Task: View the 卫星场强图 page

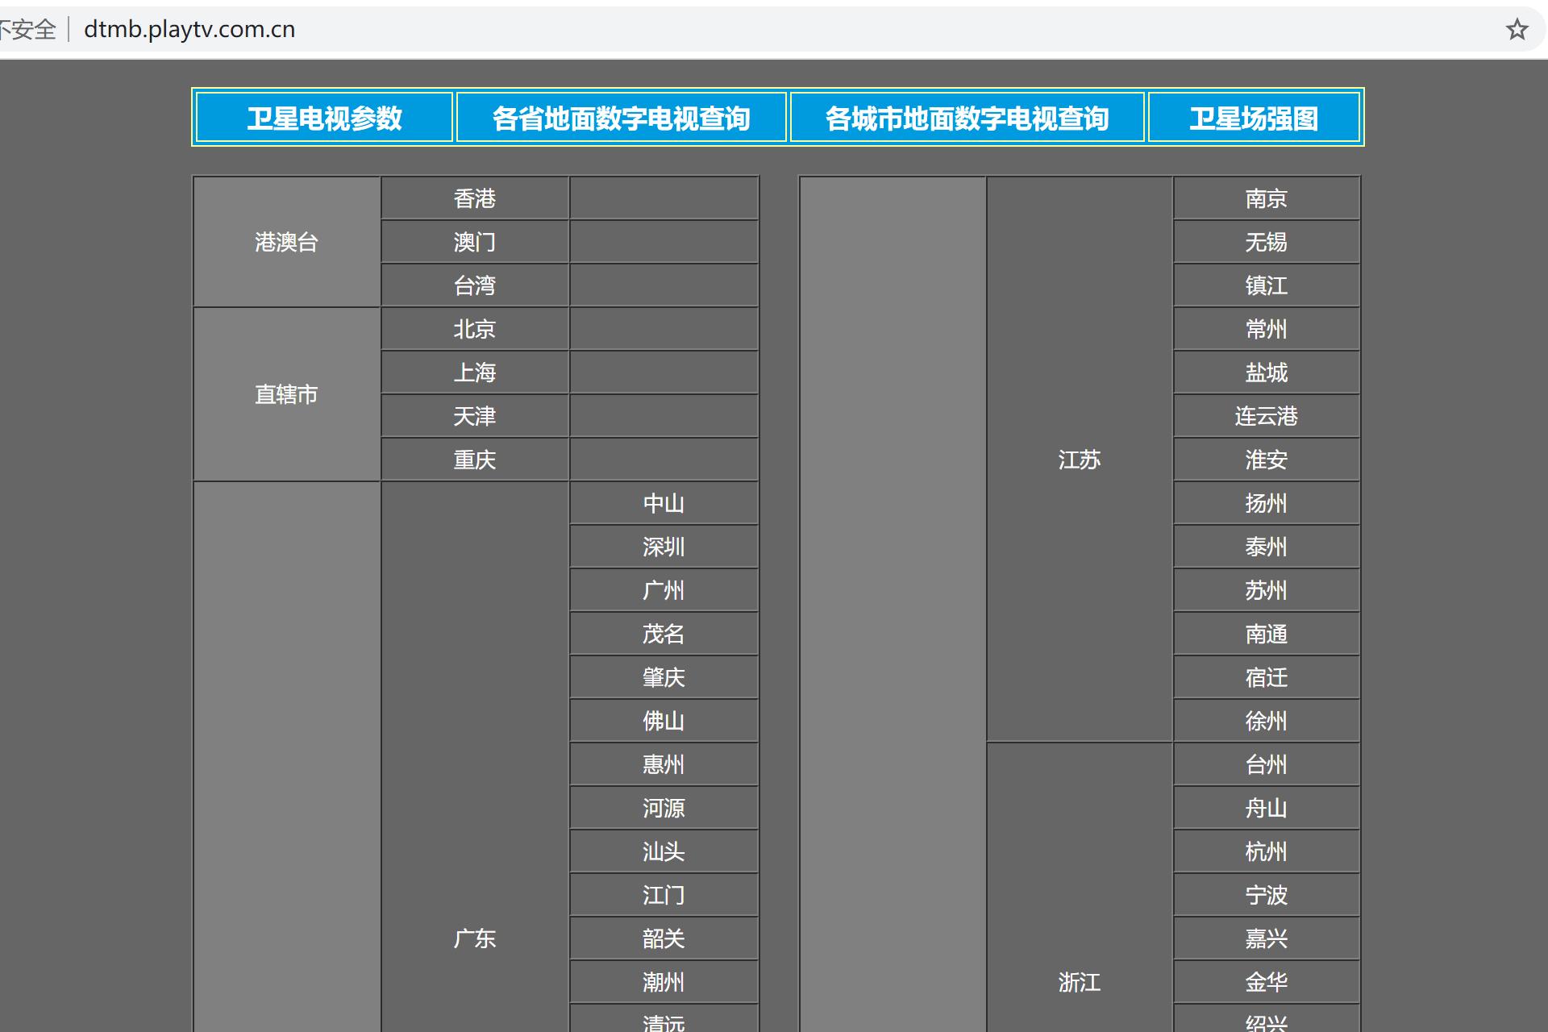Action: click(x=1255, y=118)
